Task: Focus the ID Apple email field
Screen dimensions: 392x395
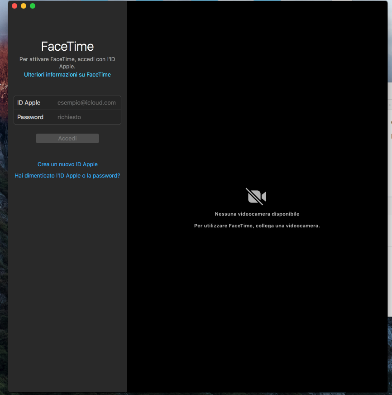Action: (x=87, y=103)
